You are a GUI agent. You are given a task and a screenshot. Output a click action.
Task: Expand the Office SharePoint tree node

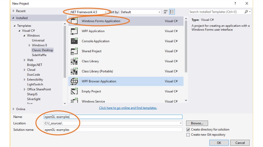[x=24, y=89]
